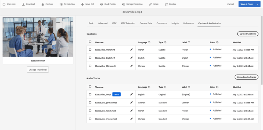Screen dimensions: 263x130
Task: Click the Unrelate broken-link icon
Action: pos(166,4)
